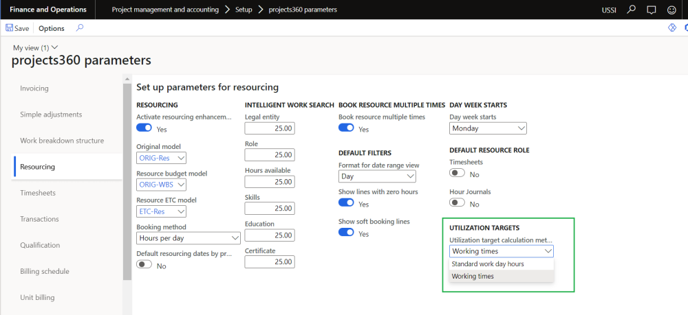Select Standard work day hours option

(488, 264)
